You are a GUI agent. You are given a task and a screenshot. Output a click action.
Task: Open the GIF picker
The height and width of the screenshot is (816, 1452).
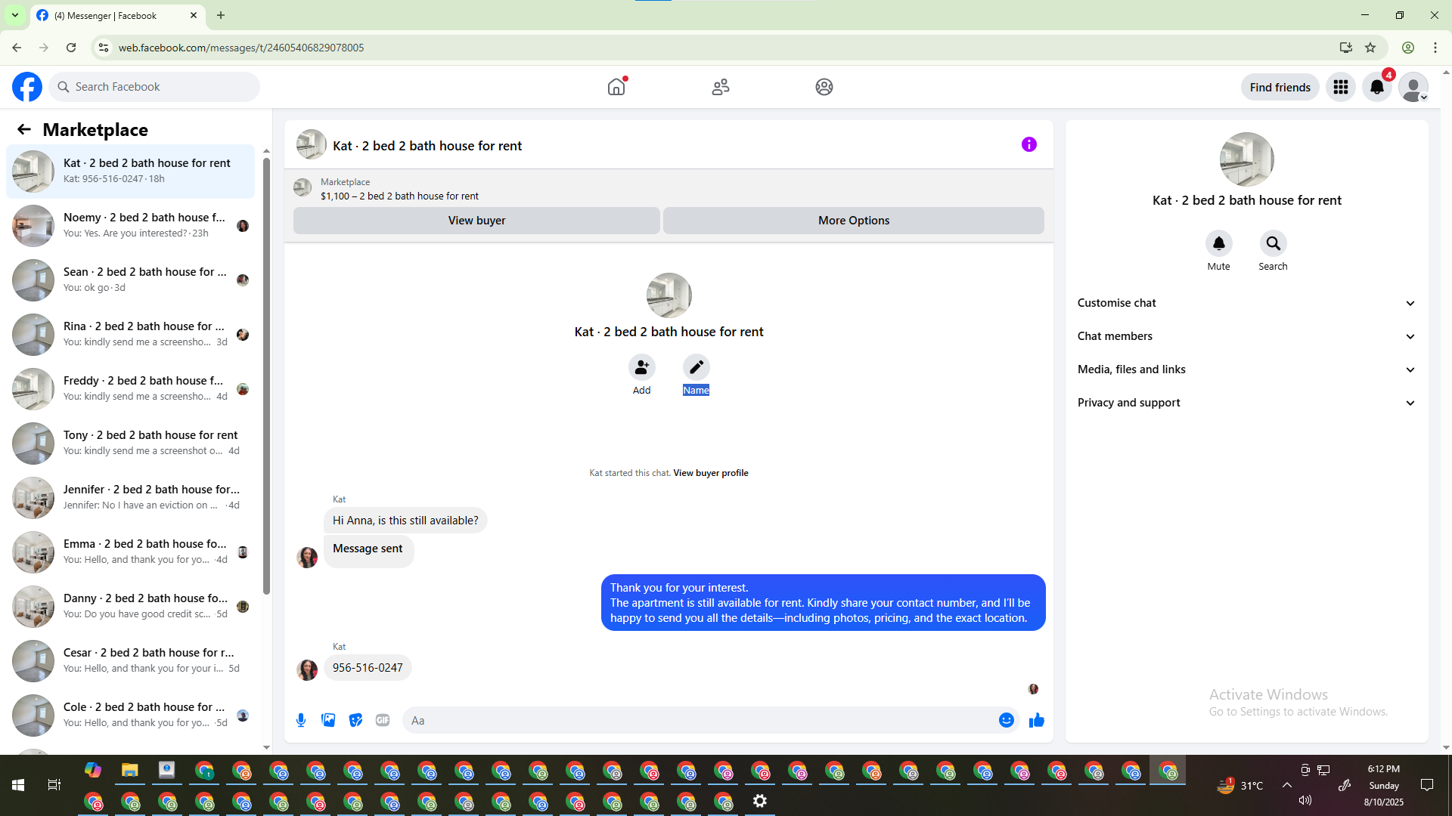point(383,720)
